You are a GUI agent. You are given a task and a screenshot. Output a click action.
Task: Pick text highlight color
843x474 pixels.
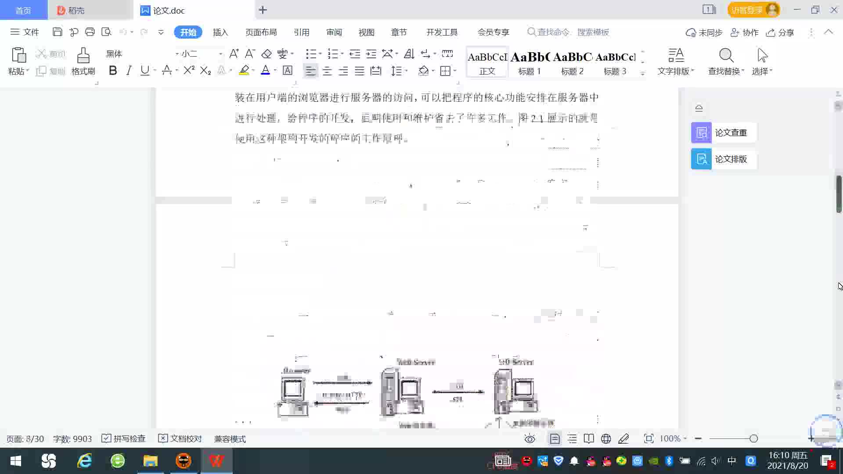pyautogui.click(x=244, y=70)
